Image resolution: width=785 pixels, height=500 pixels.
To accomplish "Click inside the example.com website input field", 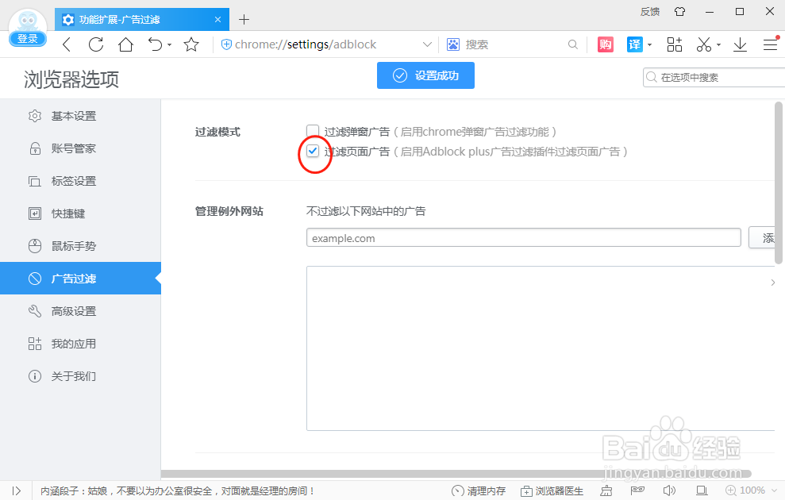I will pyautogui.click(x=523, y=237).
